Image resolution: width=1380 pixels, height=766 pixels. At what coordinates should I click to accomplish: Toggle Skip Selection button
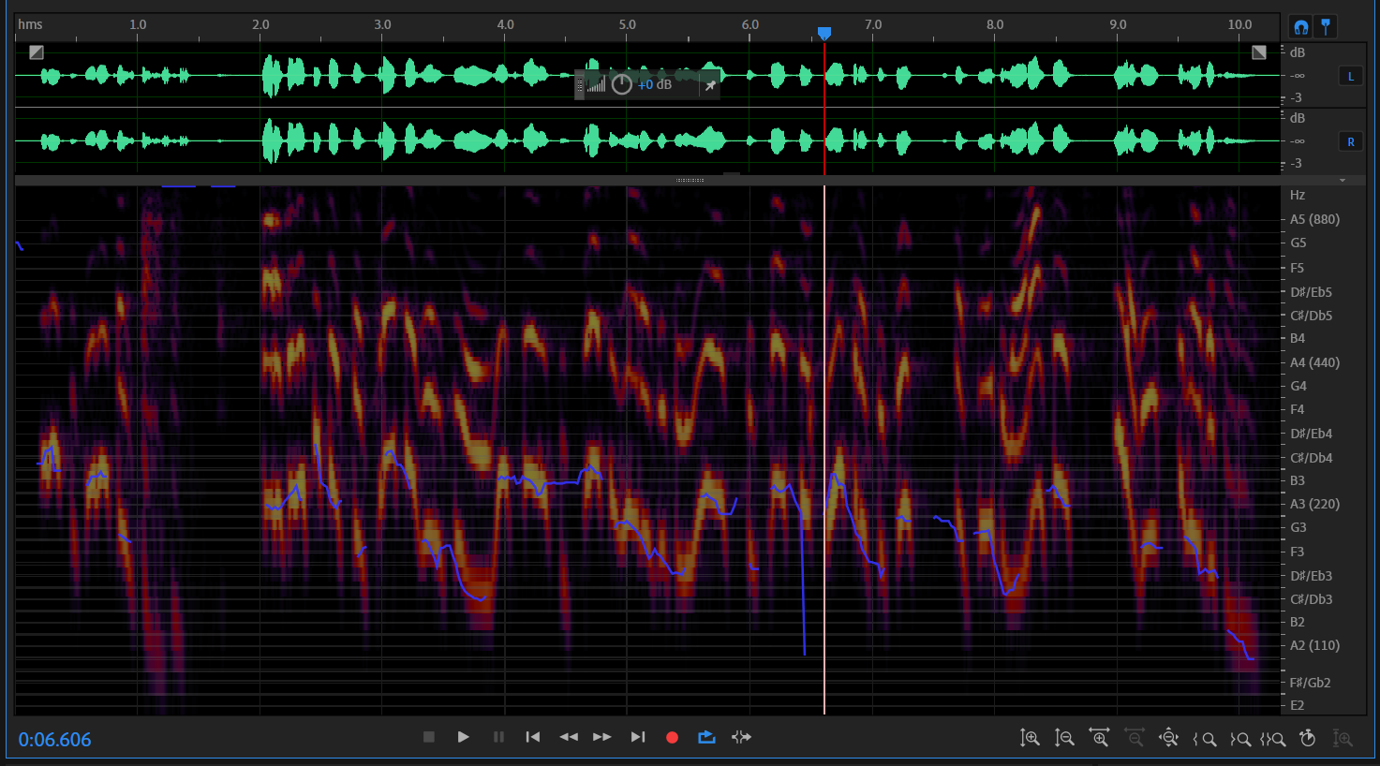(x=741, y=737)
